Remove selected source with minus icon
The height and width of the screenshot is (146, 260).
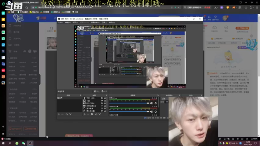click(88, 114)
